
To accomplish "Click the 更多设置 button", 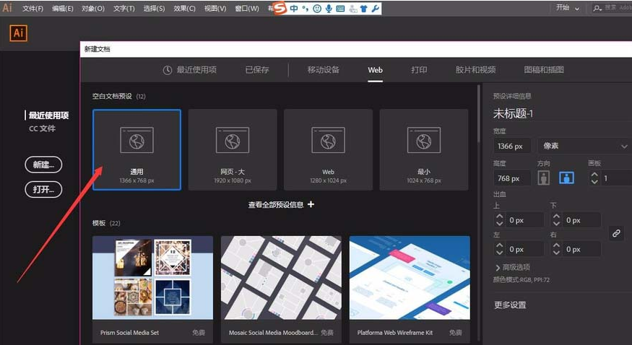I will click(x=510, y=305).
